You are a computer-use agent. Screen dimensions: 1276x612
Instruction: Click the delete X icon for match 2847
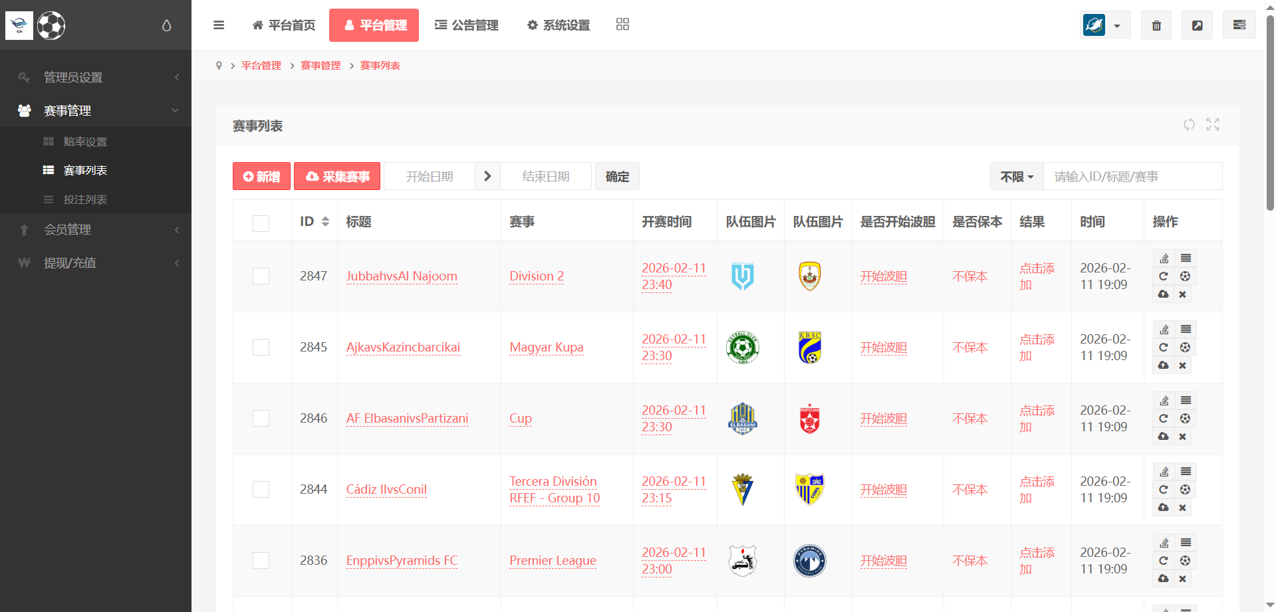[x=1182, y=294]
